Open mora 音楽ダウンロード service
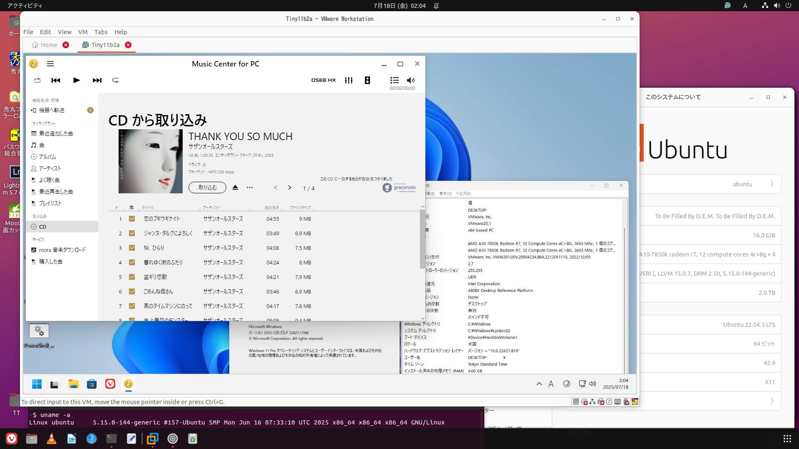This screenshot has height=449, width=799. pyautogui.click(x=62, y=250)
